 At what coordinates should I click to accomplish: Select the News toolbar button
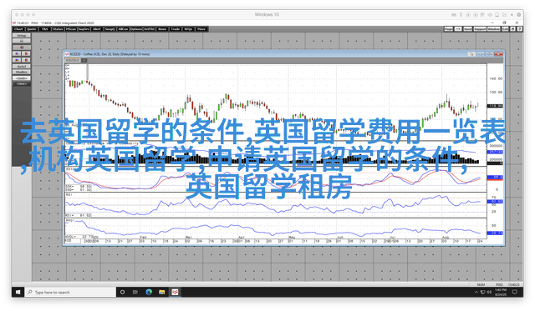tap(162, 29)
